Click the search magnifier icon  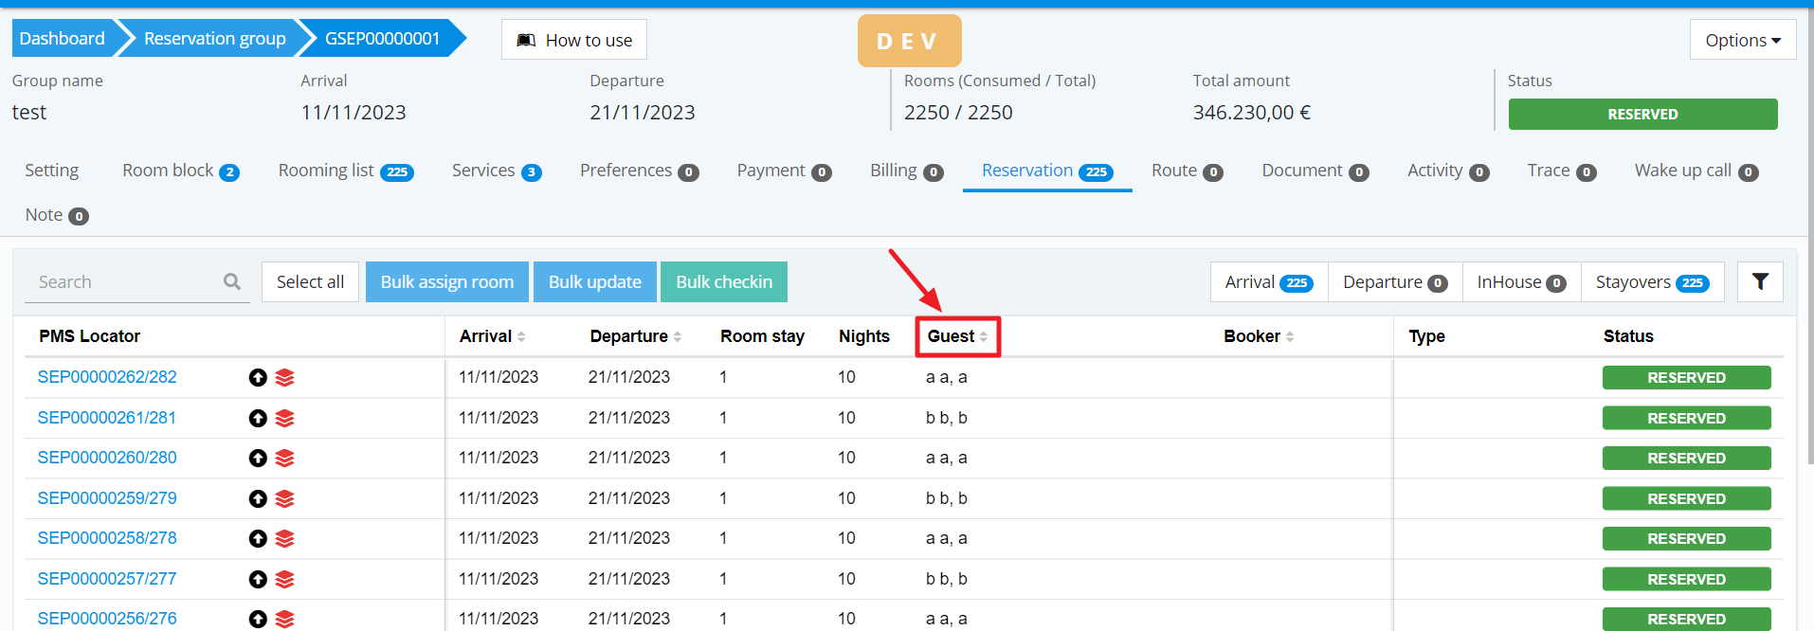tap(232, 281)
